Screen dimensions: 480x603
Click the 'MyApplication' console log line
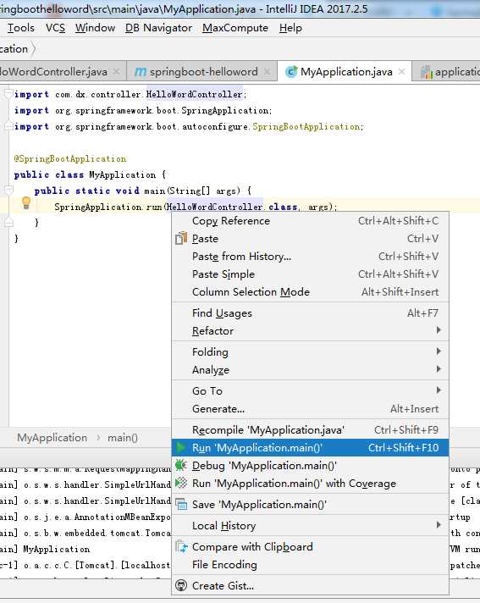(x=57, y=549)
